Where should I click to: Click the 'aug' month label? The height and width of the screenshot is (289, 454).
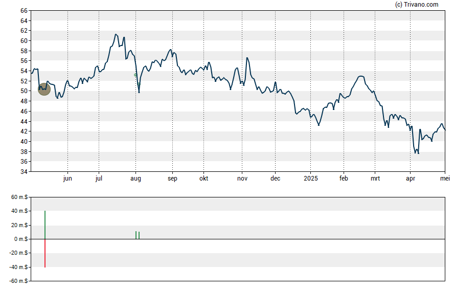click(x=135, y=179)
